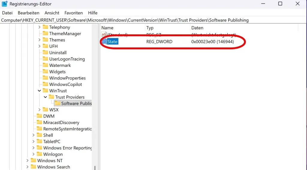Close the Registrierungs-Editor window
Image resolution: width=307 pixels, height=170 pixels.
point(297,4)
